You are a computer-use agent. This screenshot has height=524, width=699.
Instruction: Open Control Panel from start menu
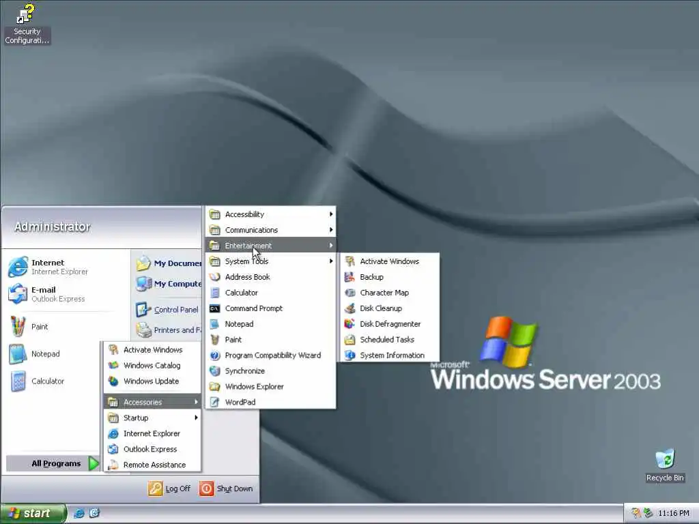click(168, 310)
